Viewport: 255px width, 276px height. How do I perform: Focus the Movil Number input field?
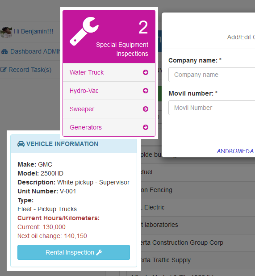point(212,108)
